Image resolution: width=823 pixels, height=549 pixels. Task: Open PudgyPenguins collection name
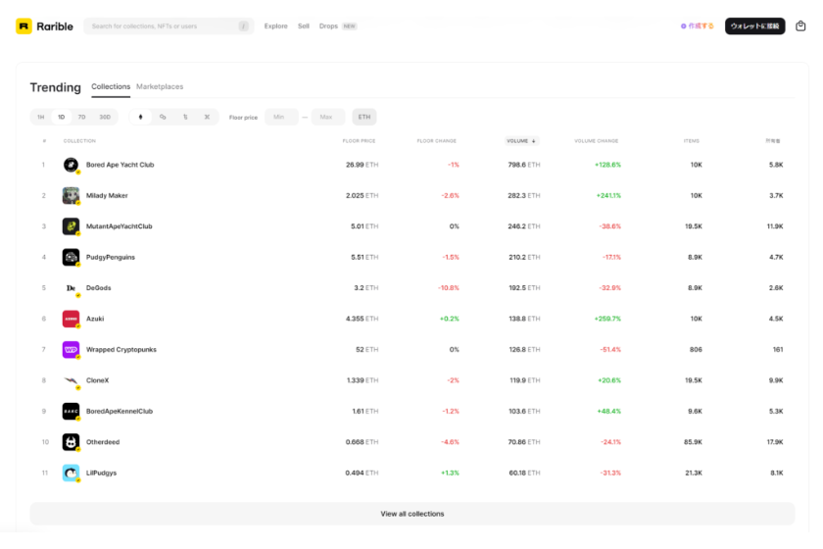pyautogui.click(x=111, y=258)
